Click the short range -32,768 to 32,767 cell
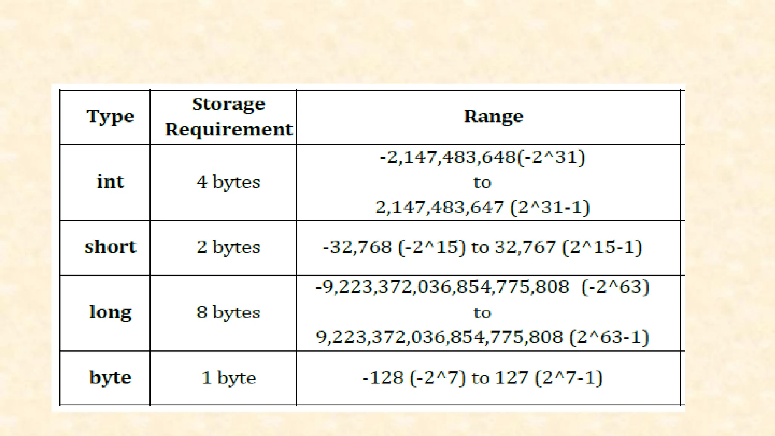This screenshot has height=436, width=775. pyautogui.click(x=489, y=248)
